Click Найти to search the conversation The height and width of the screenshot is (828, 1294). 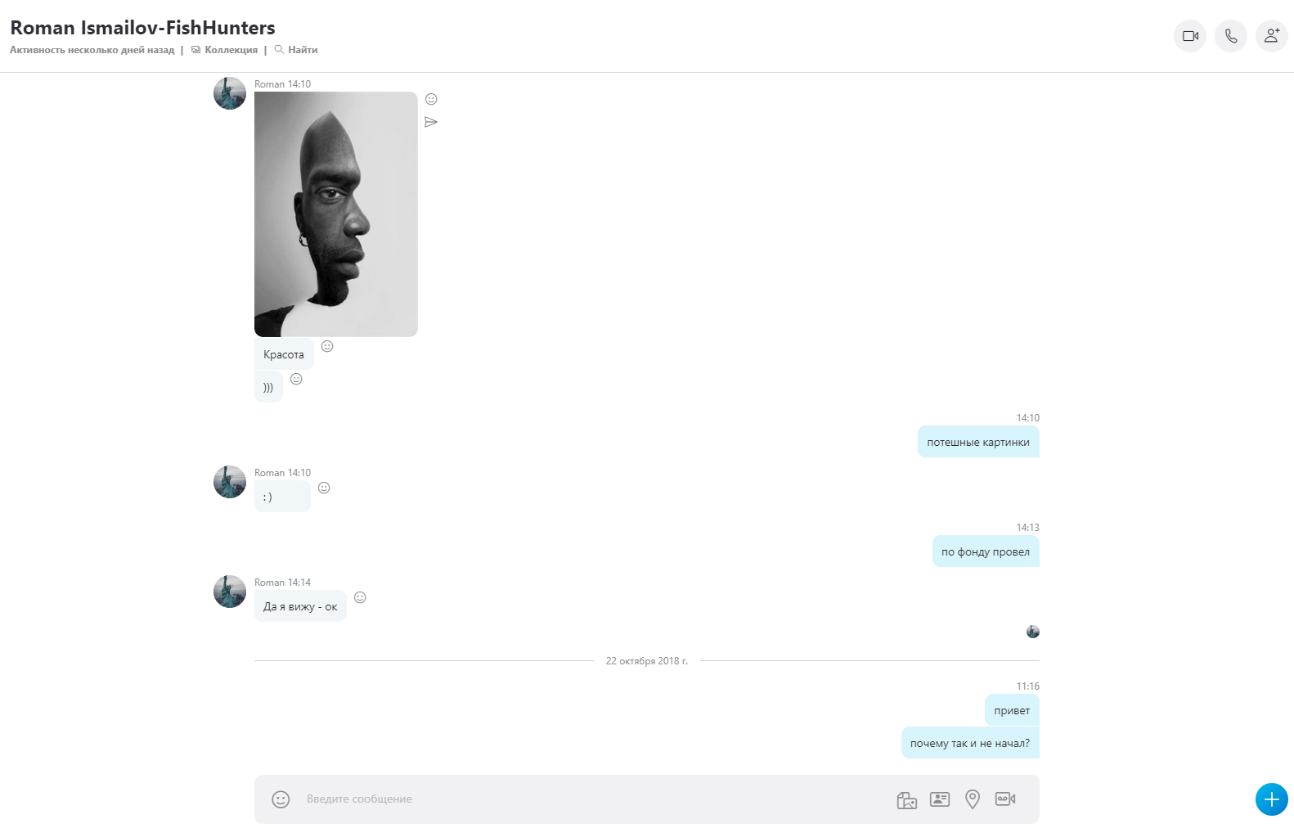(x=296, y=50)
